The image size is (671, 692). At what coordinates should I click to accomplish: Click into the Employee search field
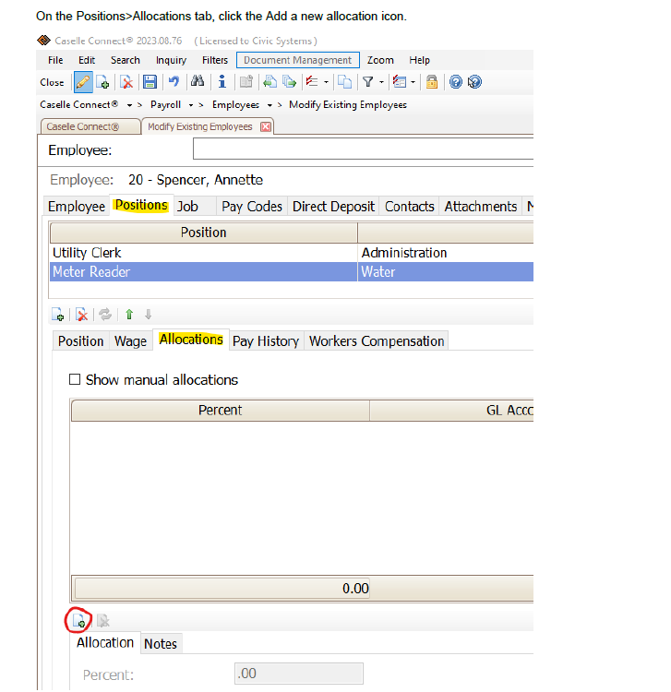[363, 149]
